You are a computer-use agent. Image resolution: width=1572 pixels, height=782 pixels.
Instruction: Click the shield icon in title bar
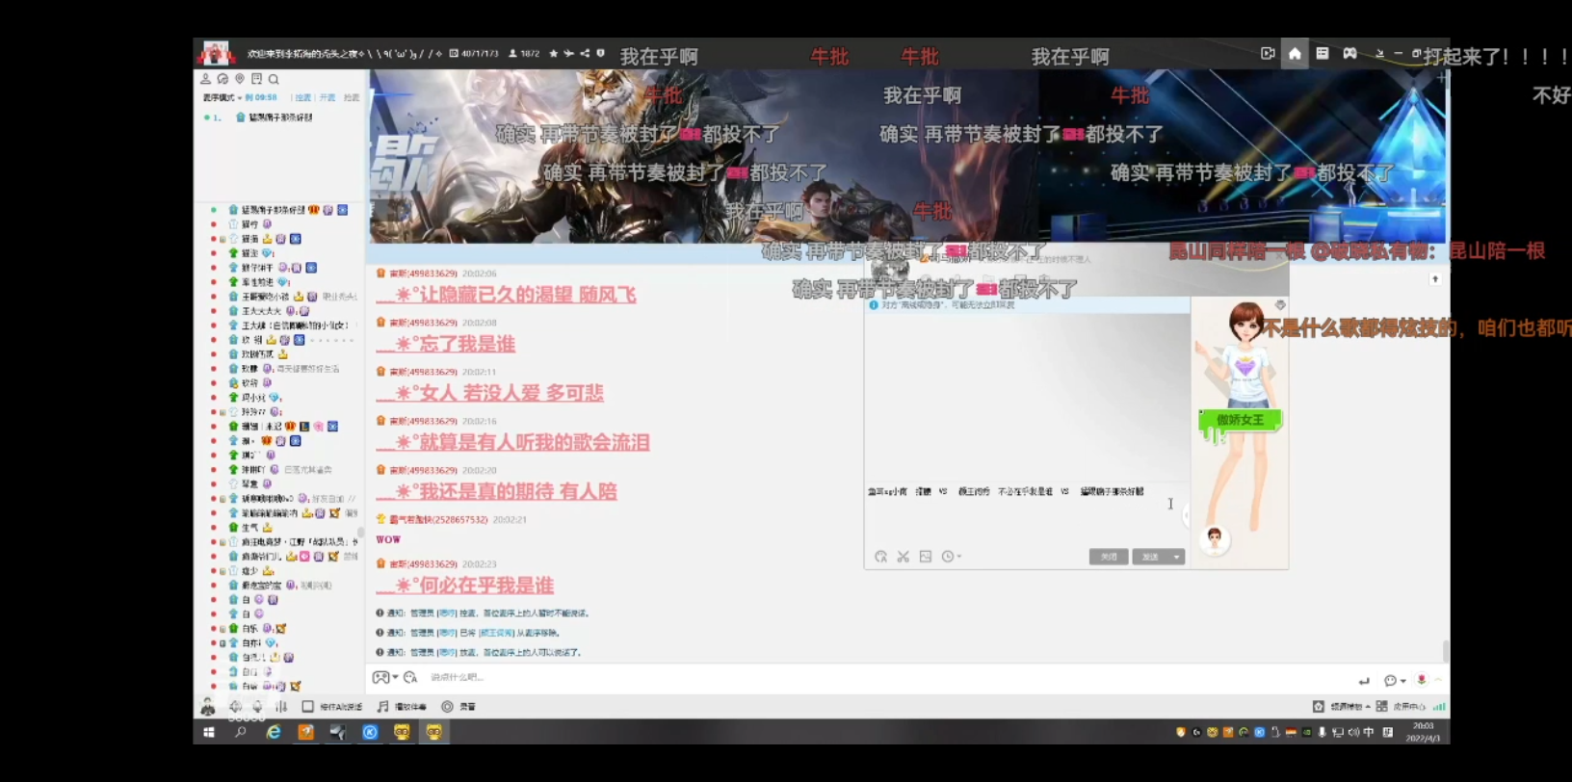[x=600, y=54]
